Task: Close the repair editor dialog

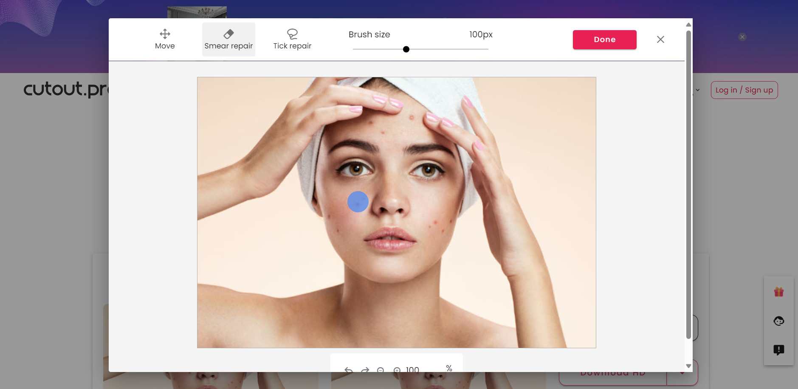Action: coord(660,39)
